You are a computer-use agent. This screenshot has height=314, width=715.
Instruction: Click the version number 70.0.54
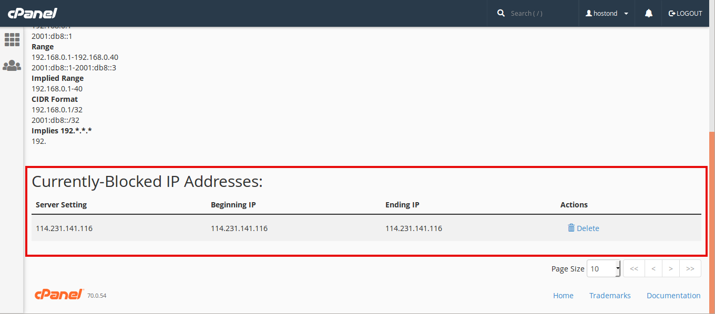(97, 296)
